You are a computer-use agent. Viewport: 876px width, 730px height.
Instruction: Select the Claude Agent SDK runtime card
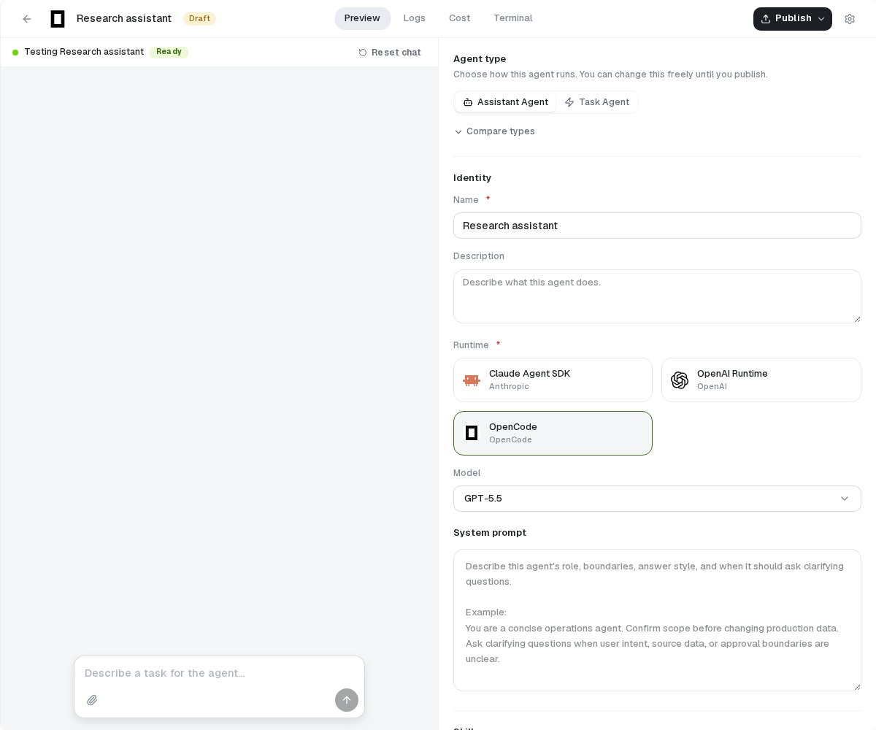tap(553, 380)
